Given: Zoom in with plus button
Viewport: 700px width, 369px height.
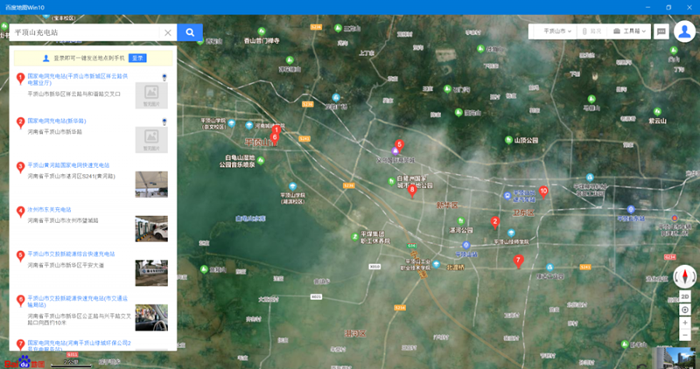Looking at the screenshot, I should [x=685, y=323].
